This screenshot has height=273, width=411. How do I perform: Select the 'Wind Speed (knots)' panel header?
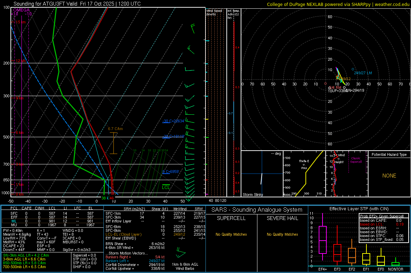214,12
